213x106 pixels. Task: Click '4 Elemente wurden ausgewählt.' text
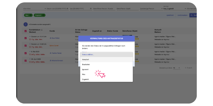click(x=40, y=24)
